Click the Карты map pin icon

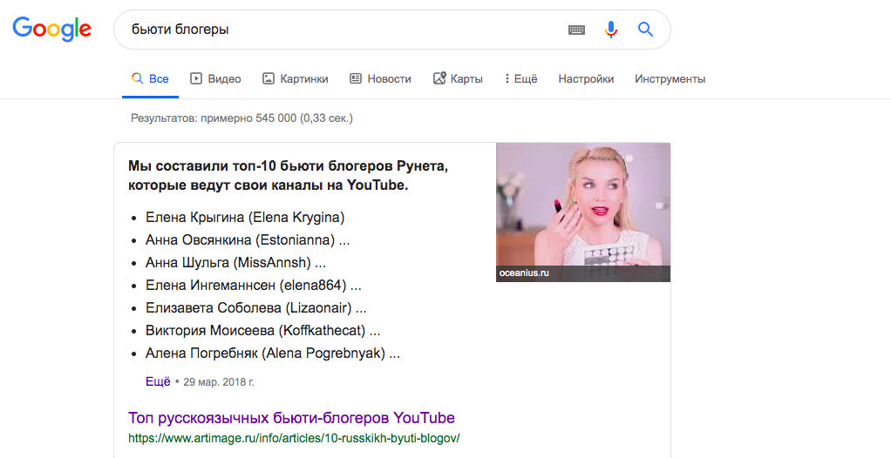click(x=439, y=78)
